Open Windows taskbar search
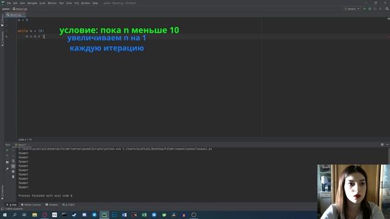Image resolution: width=390 pixels, height=219 pixels. (x=15, y=215)
